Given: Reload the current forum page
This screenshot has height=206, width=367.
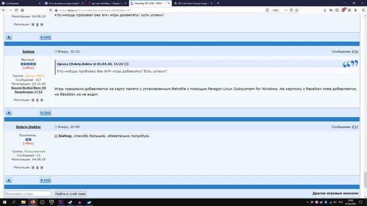Looking at the screenshot, I should point(16,10).
